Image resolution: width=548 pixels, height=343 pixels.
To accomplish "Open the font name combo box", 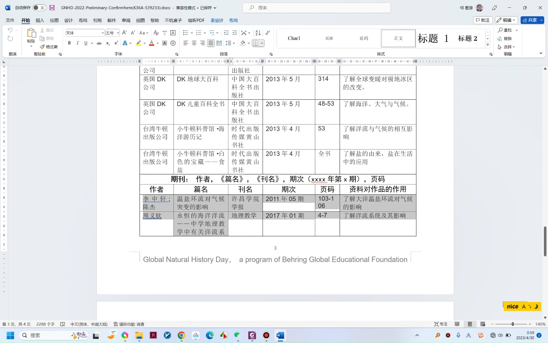I will click(x=85, y=33).
